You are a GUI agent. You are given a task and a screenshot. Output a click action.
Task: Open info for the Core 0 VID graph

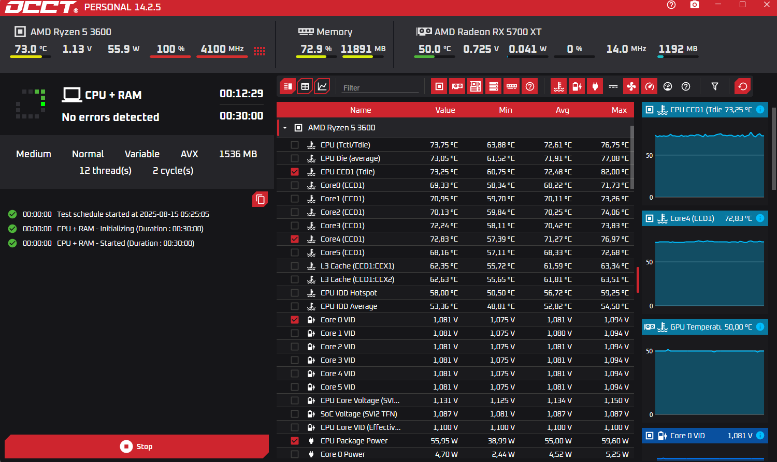(x=760, y=436)
